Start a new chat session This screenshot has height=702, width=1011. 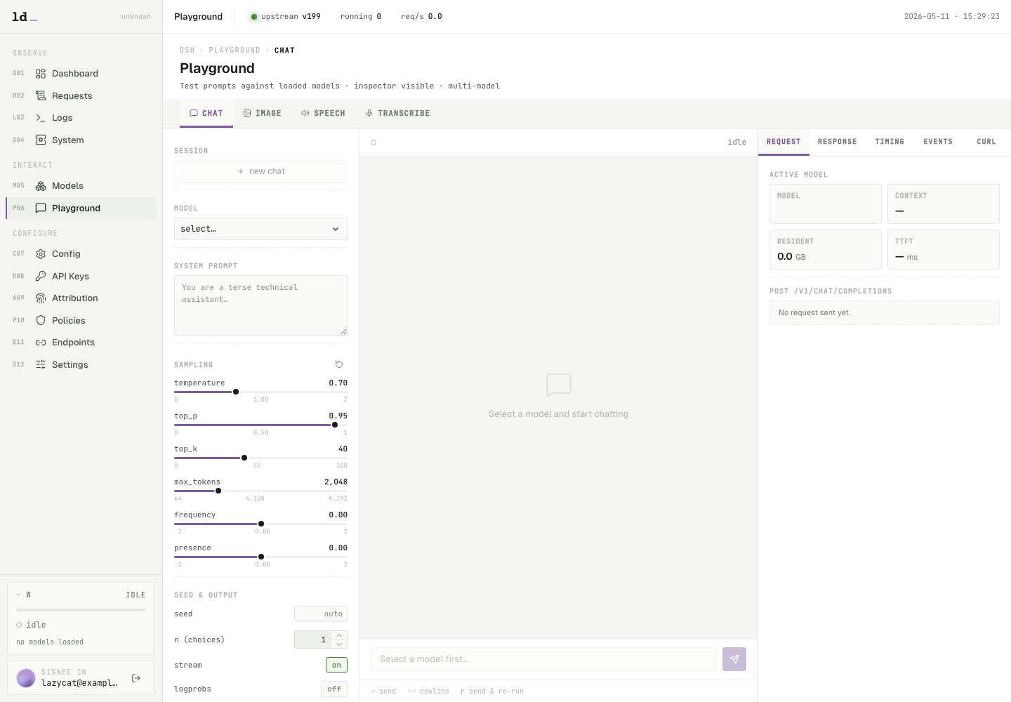pos(260,171)
